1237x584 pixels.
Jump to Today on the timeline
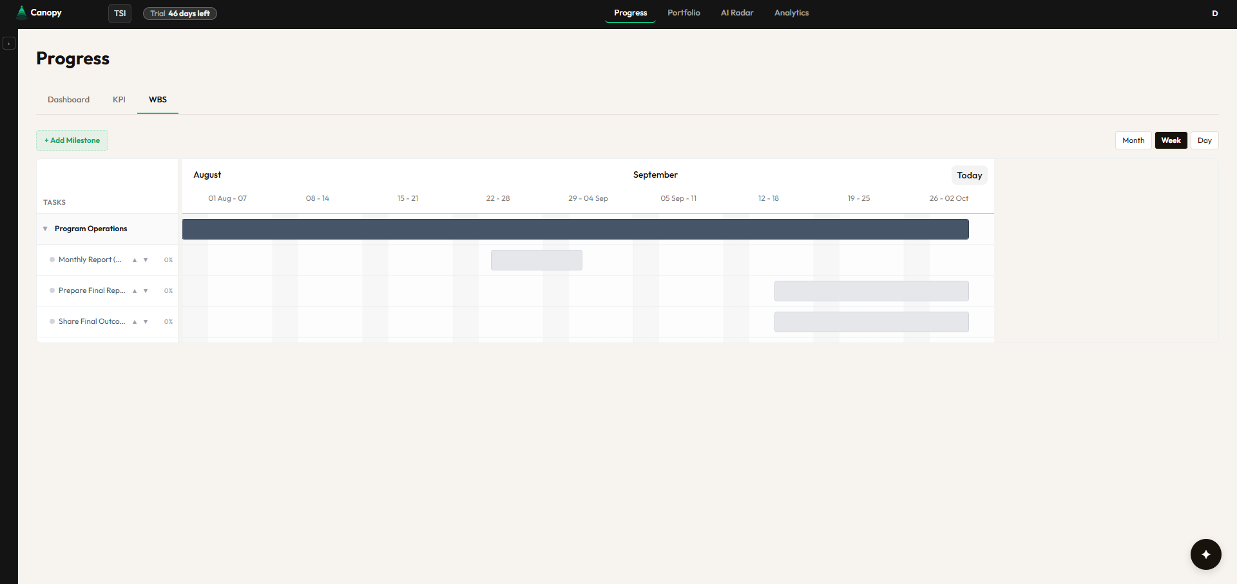(x=969, y=175)
